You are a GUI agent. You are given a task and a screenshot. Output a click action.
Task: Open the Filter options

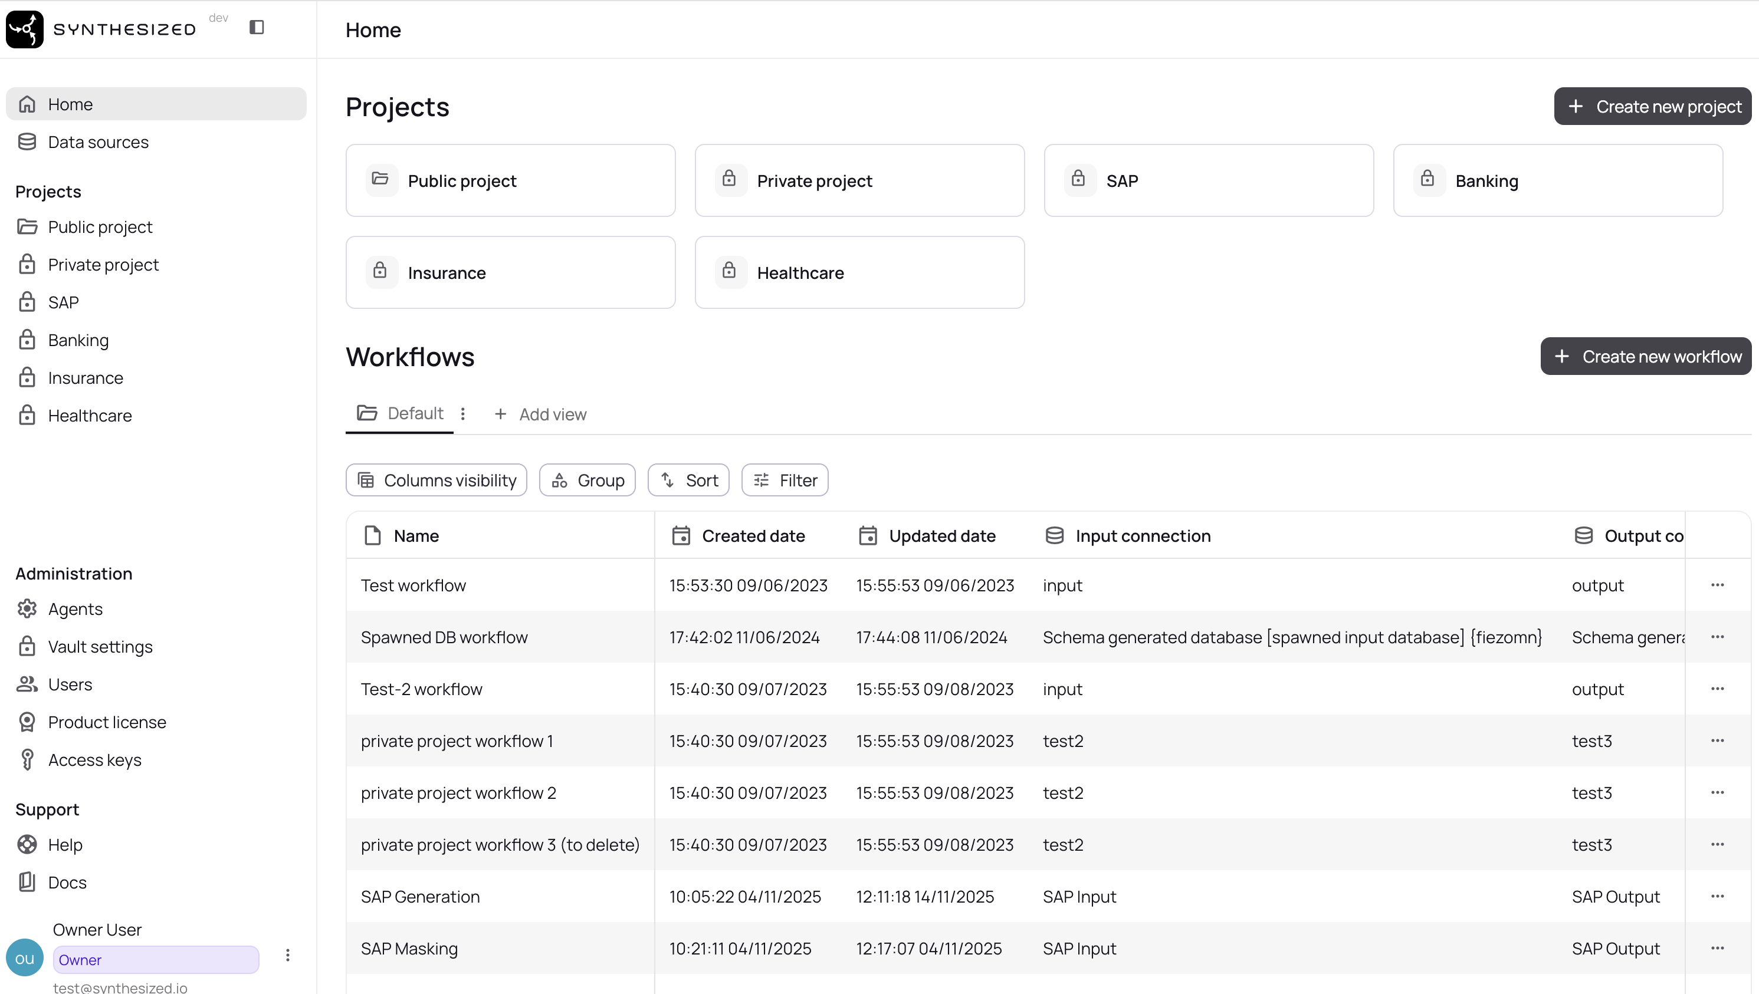coord(785,480)
